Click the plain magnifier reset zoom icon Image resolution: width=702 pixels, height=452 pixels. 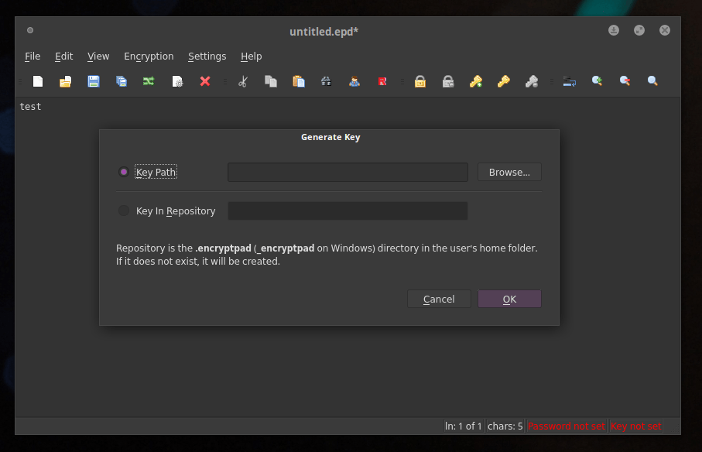pyautogui.click(x=652, y=81)
